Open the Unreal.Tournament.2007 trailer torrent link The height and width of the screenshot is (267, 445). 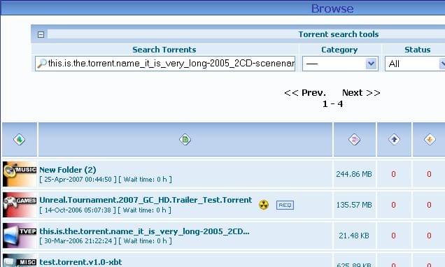(146, 200)
